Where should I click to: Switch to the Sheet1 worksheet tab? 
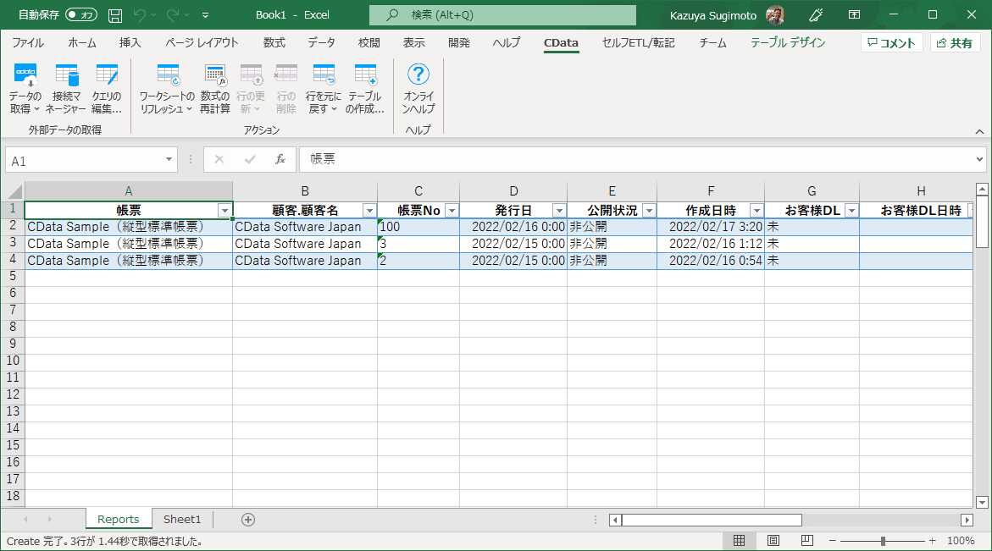coord(182,520)
